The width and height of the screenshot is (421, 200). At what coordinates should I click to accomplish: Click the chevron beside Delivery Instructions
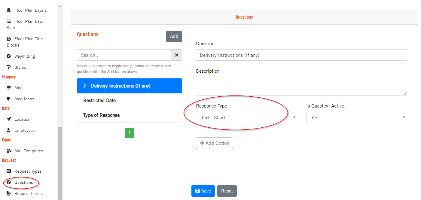[85, 86]
